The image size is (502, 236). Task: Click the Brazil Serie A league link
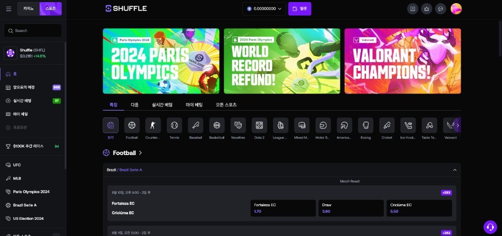pos(131,170)
